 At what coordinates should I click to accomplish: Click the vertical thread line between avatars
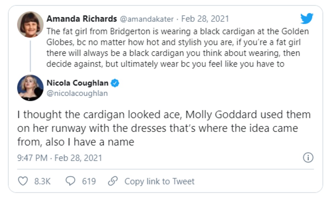30,56
